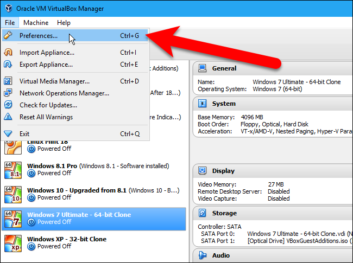Click the VM name value in General section
This screenshot has height=263, width=353.
pyautogui.click(x=297, y=82)
